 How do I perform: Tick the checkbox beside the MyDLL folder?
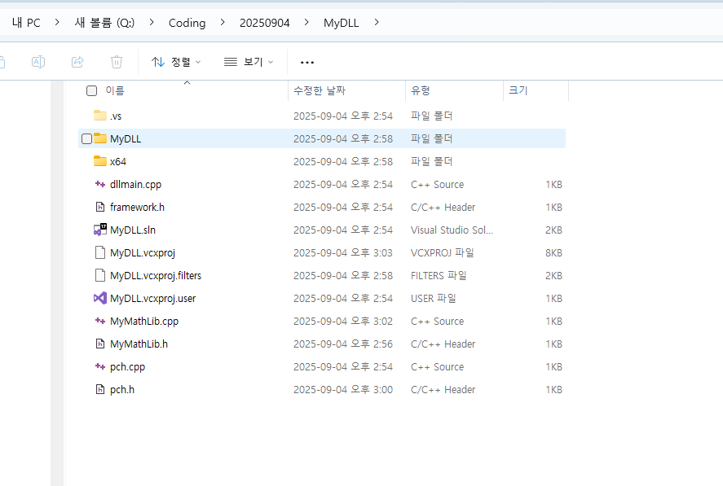pos(86,139)
